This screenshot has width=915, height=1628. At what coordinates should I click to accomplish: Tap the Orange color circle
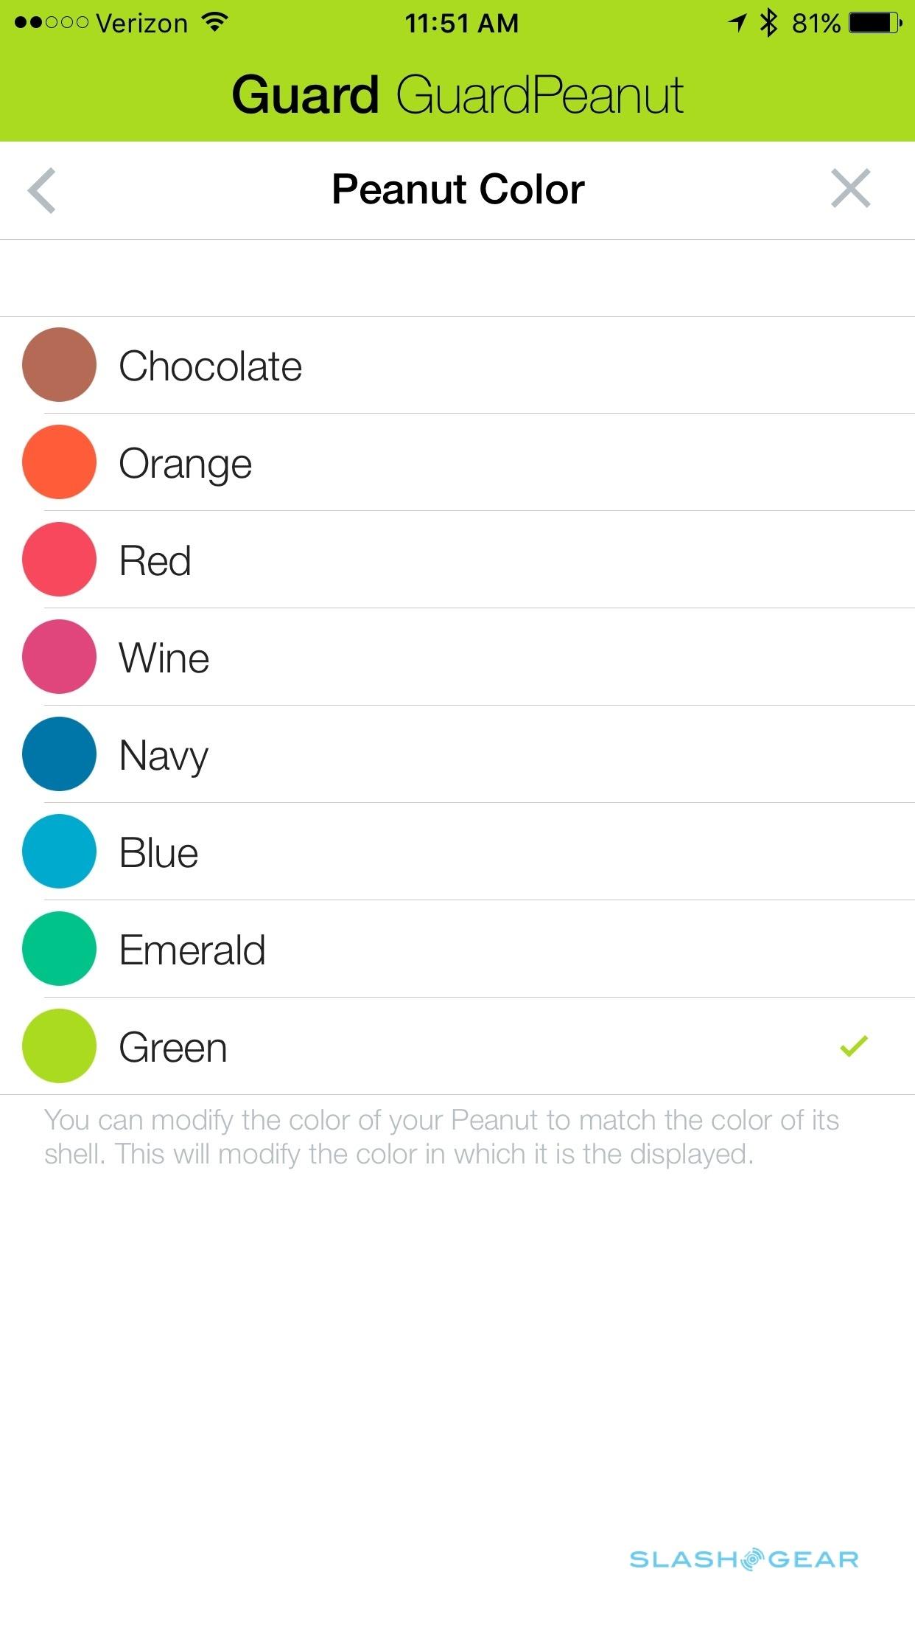59,462
